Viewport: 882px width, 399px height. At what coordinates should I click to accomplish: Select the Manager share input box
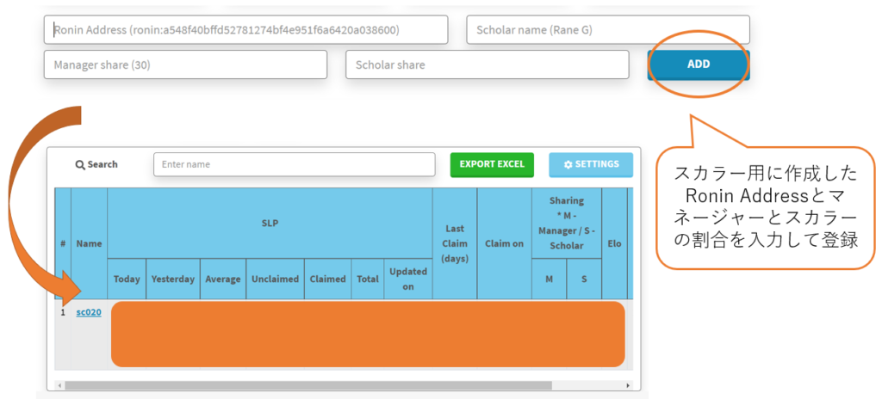(x=185, y=64)
